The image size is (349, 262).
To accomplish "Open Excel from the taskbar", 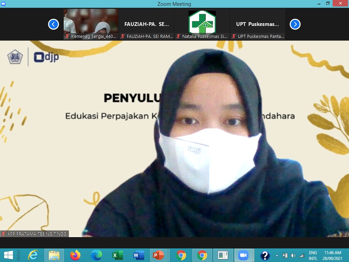I will pos(117,255).
